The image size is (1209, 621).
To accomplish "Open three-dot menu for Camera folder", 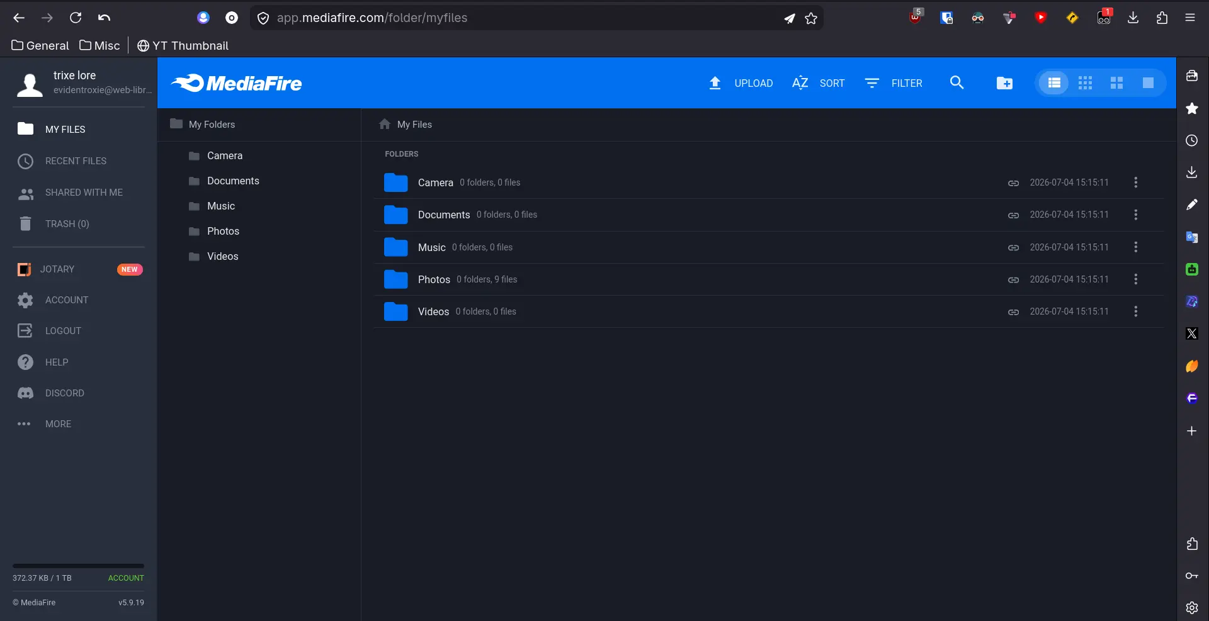I will (1135, 182).
